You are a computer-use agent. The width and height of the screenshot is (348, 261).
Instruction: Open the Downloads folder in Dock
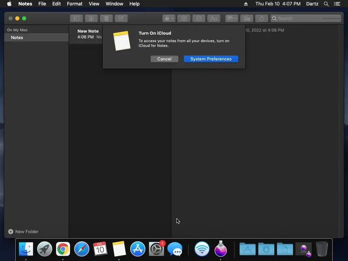(266, 249)
